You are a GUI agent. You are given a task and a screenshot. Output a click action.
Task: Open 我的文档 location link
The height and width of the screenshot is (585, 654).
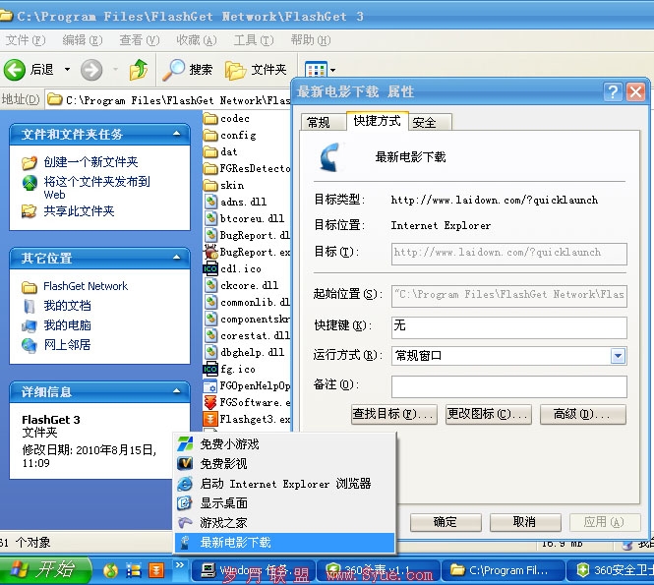click(67, 306)
